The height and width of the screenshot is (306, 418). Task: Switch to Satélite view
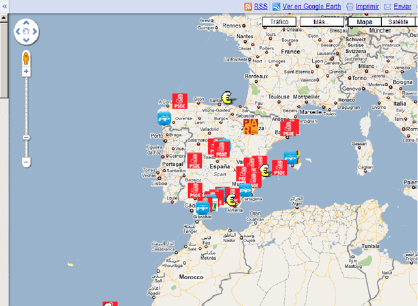(398, 22)
